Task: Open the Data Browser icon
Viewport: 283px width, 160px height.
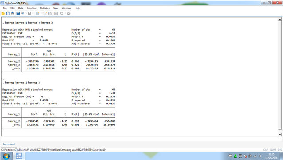Action: (x=50, y=13)
